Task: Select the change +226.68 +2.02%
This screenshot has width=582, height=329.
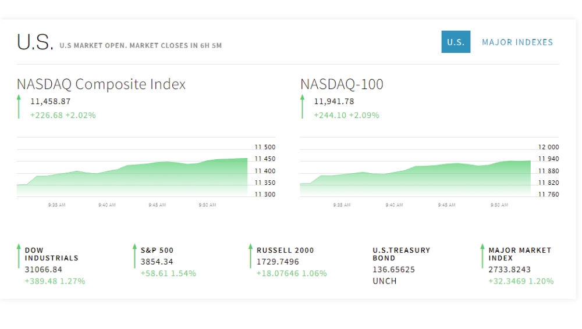Action: click(63, 115)
